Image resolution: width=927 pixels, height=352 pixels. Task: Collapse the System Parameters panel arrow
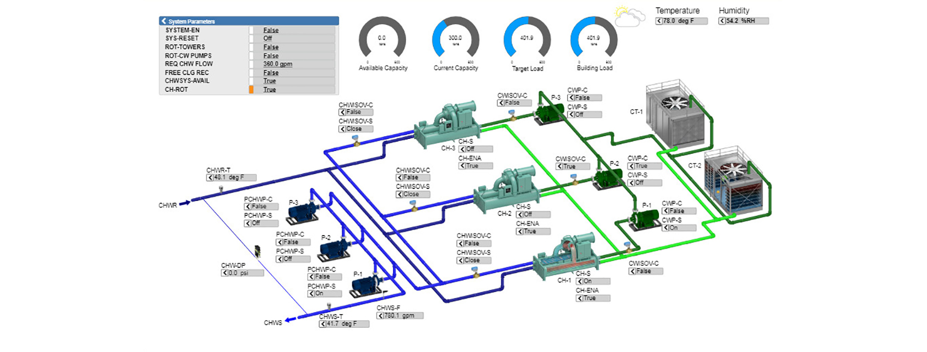coord(164,21)
